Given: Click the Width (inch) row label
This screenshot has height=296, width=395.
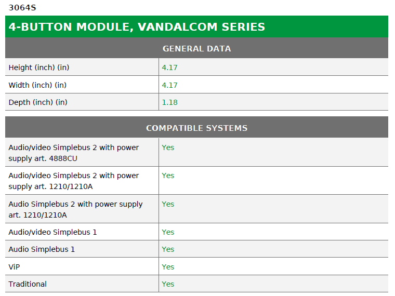Looking at the screenshot, I should [x=37, y=85].
